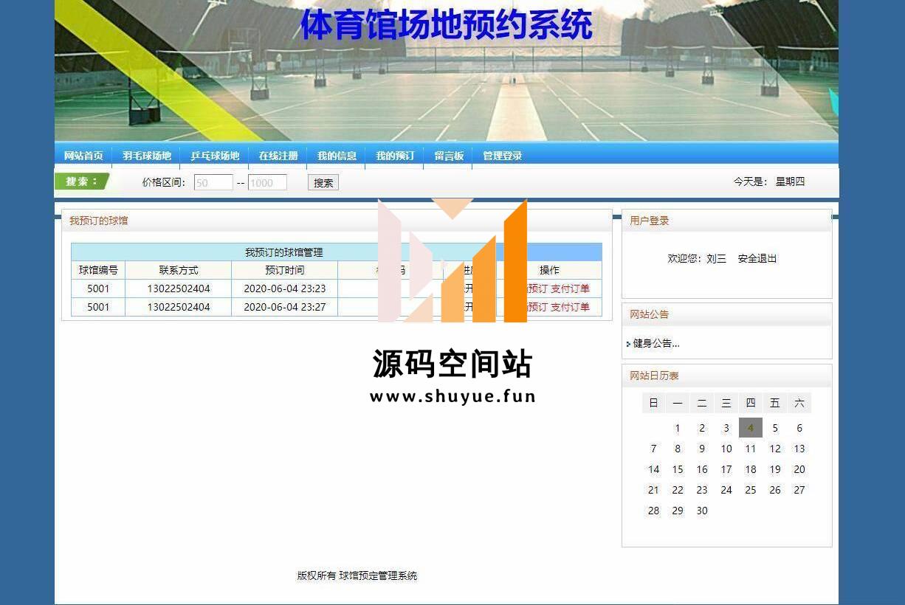905x605 pixels.
Task: Choose date 14 in the calendar
Action: point(653,469)
